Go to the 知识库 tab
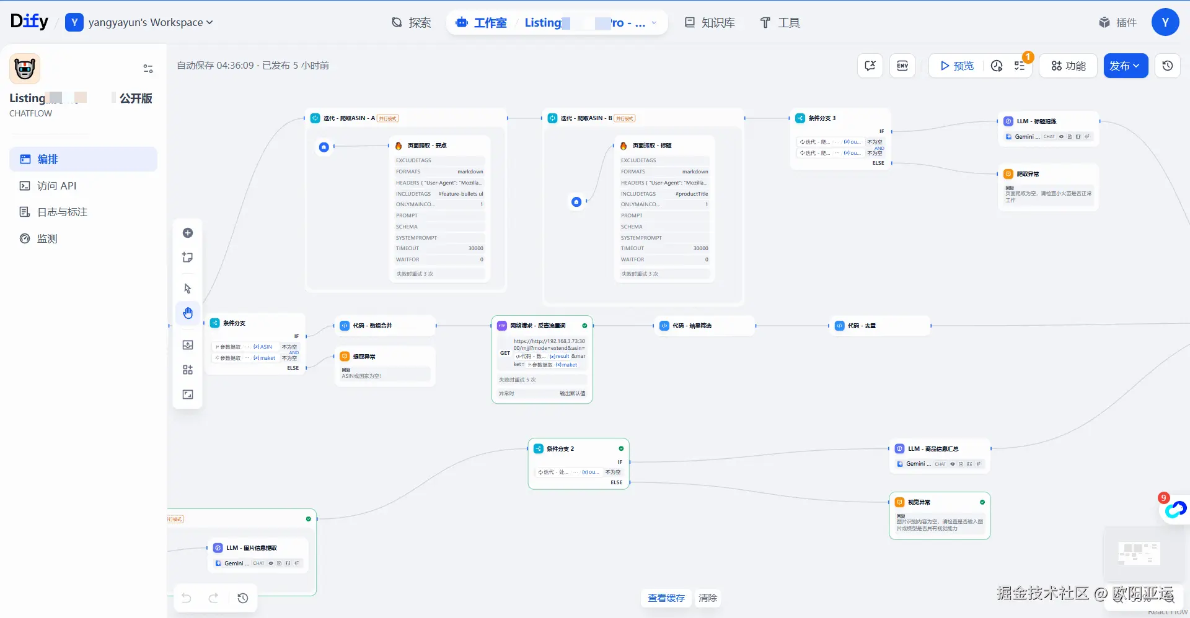Screen dimensions: 1190x618 pos(710,23)
